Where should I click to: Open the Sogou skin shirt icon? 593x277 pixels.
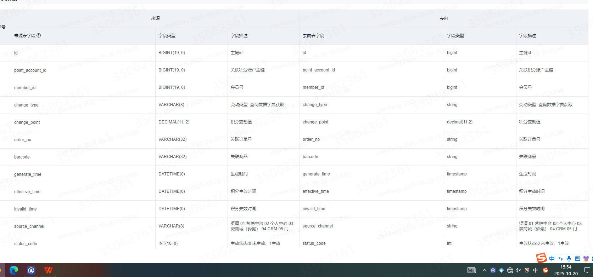pos(586,259)
